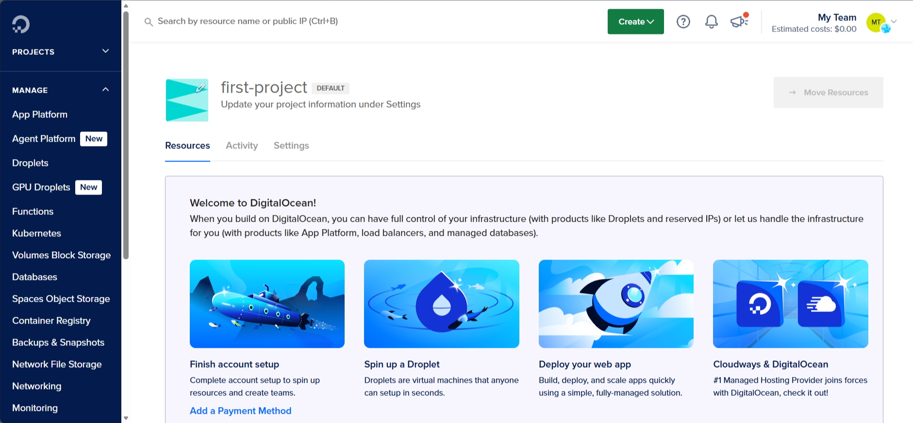Screen dimensions: 913x423
Task: Open Container Registry in sidebar
Action: coord(51,321)
